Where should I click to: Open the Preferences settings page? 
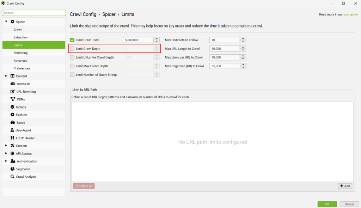pyautogui.click(x=34, y=68)
